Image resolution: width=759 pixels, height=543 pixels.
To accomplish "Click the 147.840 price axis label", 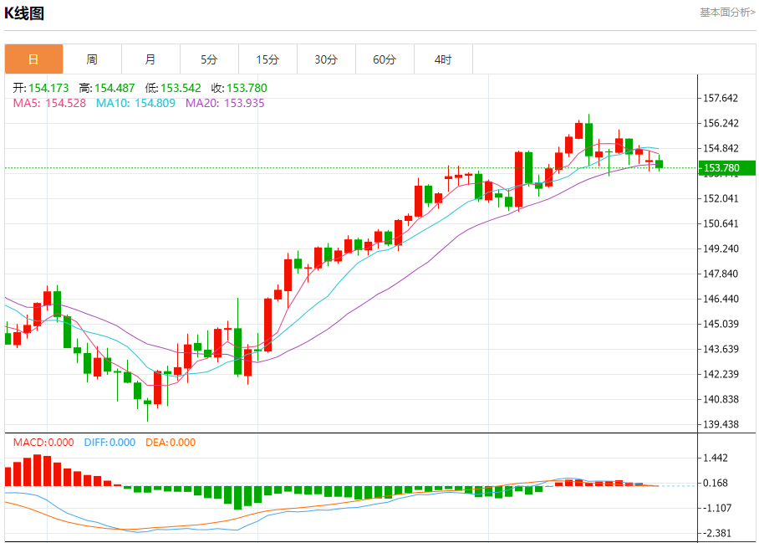I will click(x=721, y=274).
